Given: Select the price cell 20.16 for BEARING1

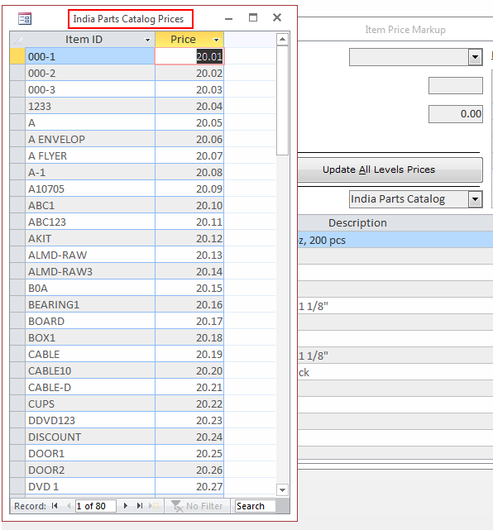Looking at the screenshot, I should [189, 304].
